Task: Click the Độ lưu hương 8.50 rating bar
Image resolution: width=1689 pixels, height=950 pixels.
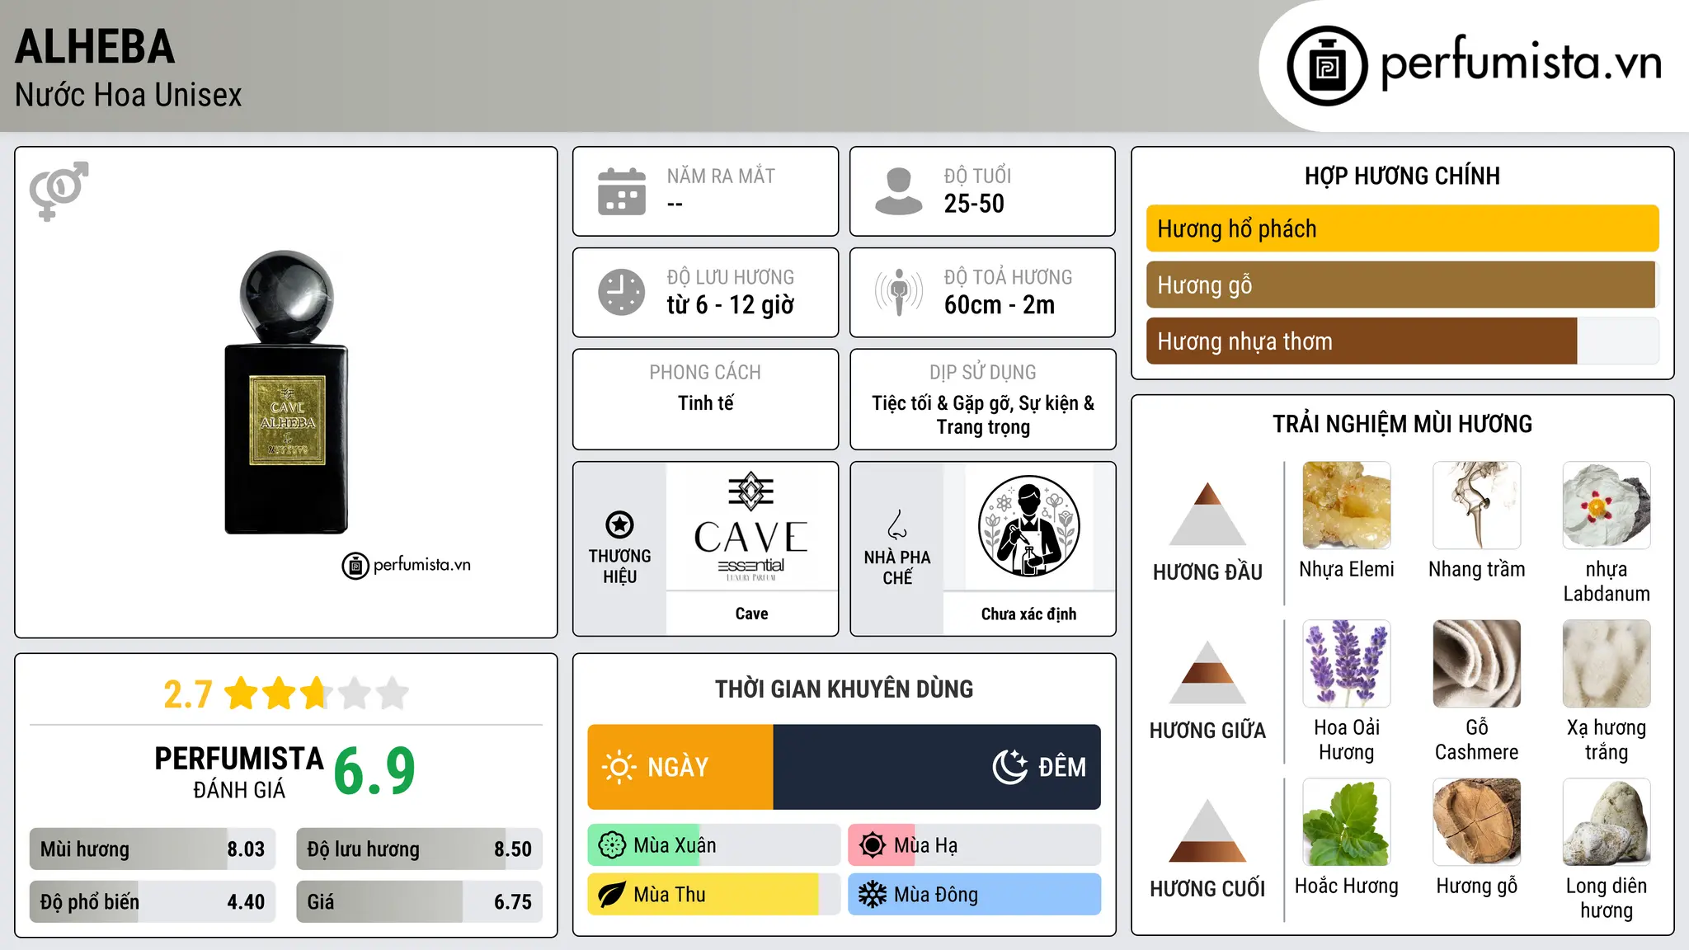Action: click(x=419, y=849)
